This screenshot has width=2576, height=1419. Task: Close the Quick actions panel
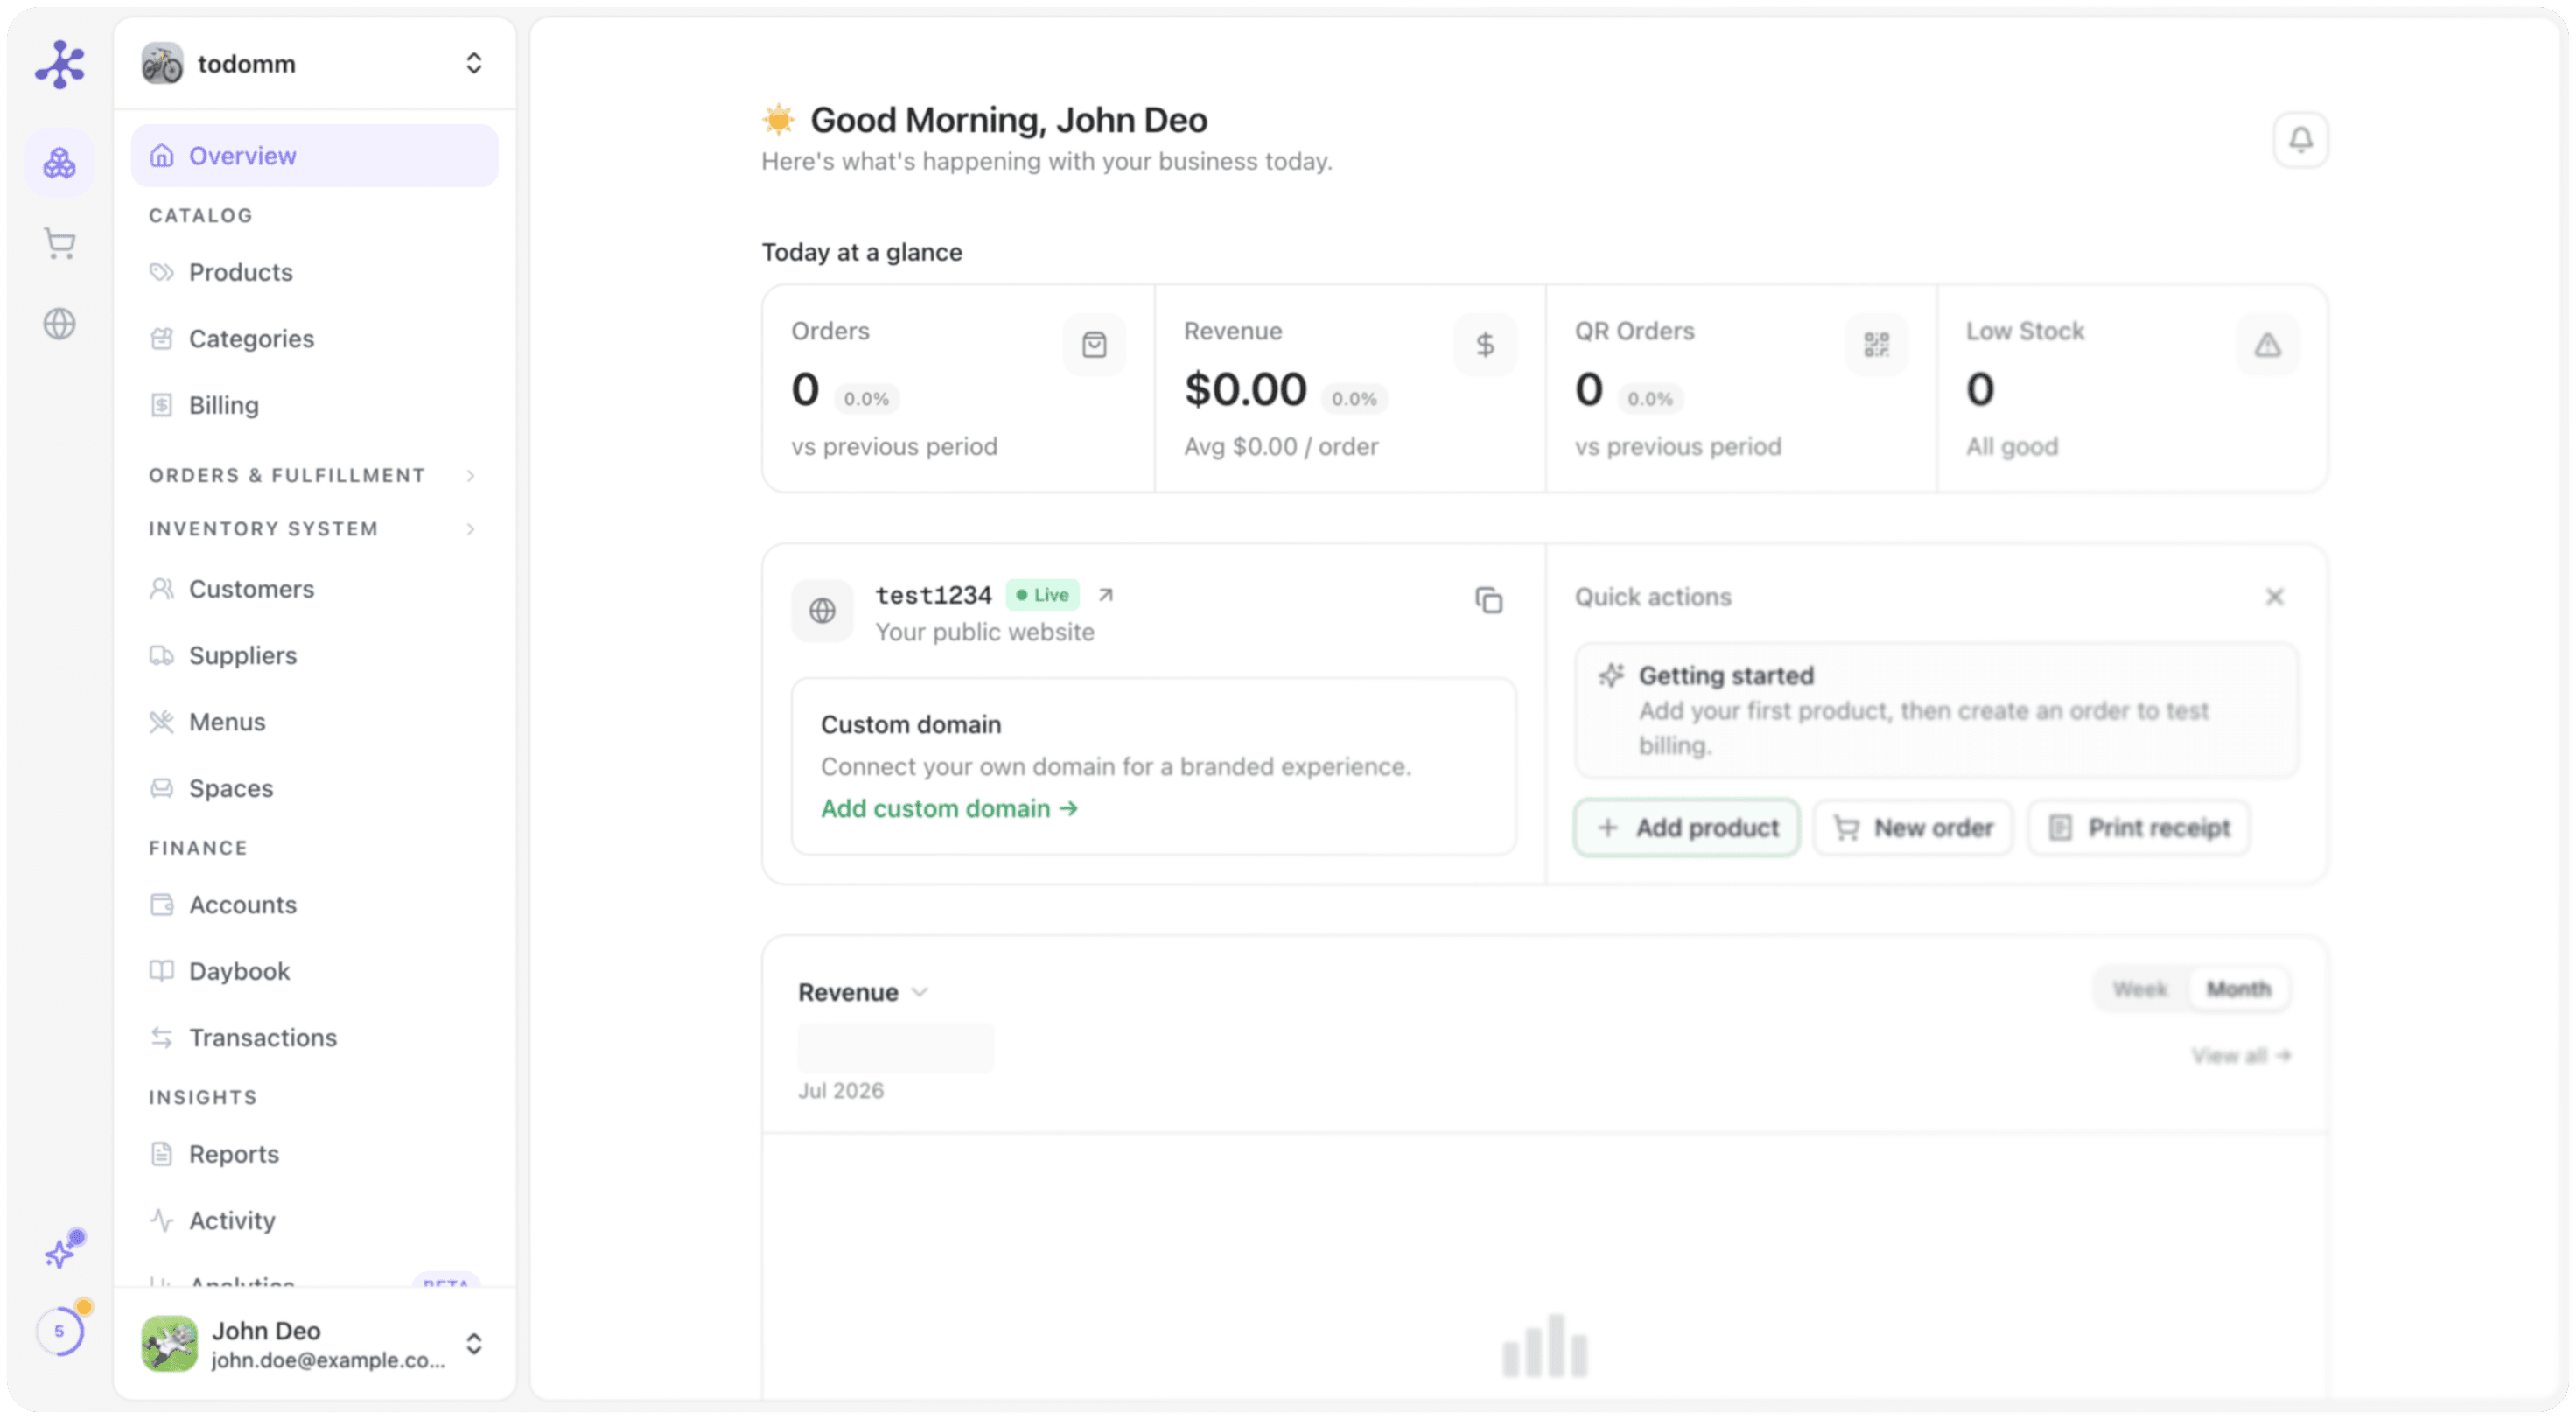click(2274, 597)
